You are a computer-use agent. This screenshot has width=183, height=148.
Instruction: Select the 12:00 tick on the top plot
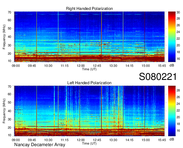tap(81, 66)
